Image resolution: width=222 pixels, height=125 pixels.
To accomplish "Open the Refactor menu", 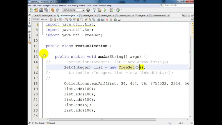I will click(63, 6).
